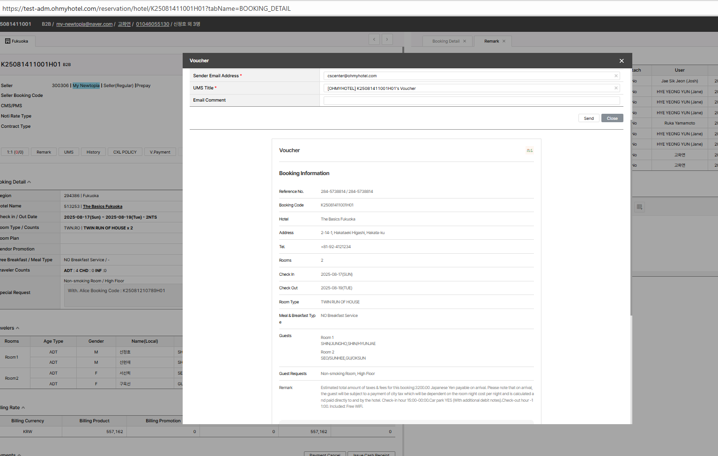Click the highlighted My Newtopia seller name
The height and width of the screenshot is (456, 718).
pos(86,86)
